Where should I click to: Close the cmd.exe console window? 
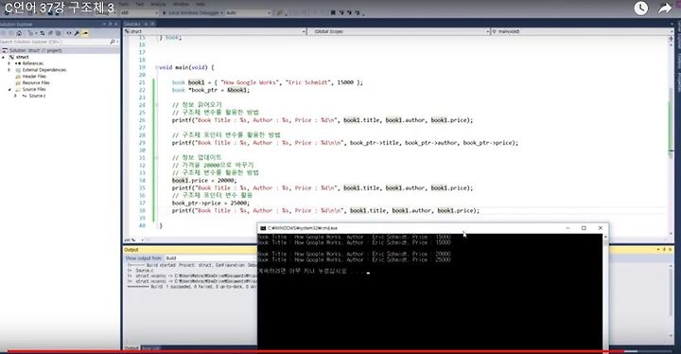coord(601,228)
